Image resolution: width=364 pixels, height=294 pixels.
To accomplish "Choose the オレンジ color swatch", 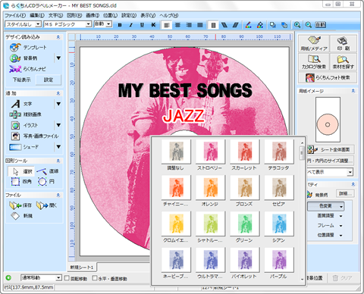I will tap(210, 188).
